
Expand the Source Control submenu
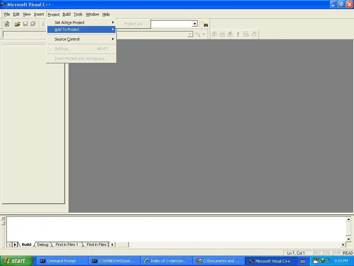[81, 39]
